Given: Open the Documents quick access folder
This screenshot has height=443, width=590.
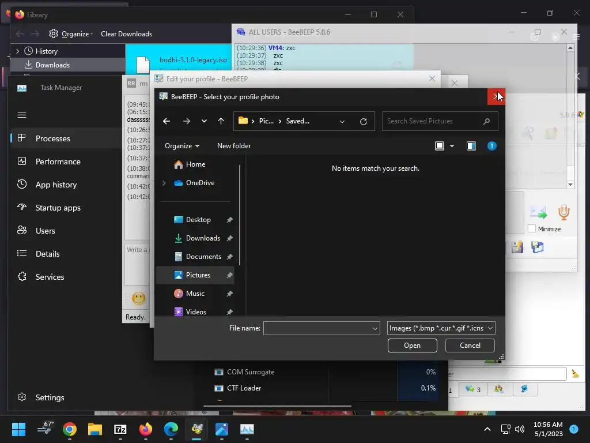Looking at the screenshot, I should tap(198, 257).
